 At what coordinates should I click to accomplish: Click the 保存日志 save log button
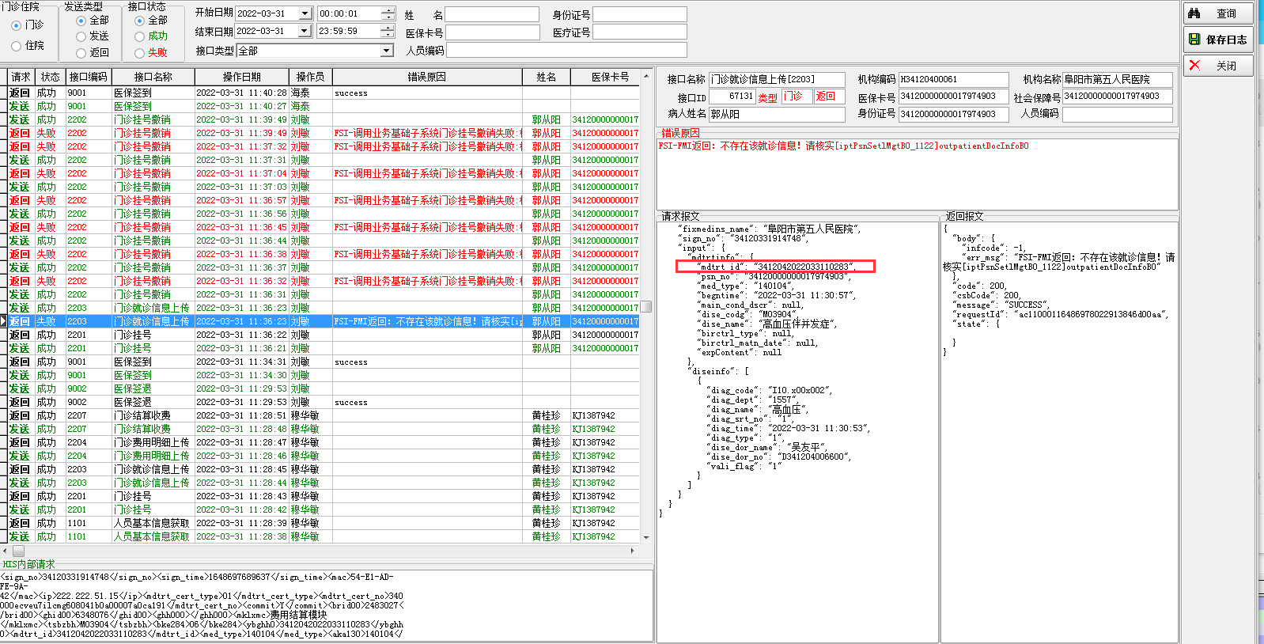click(x=1218, y=40)
